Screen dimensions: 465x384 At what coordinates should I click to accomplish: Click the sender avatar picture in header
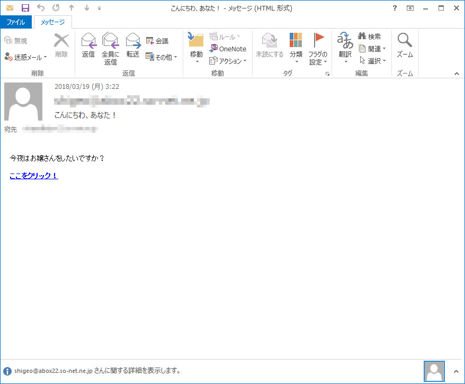[23, 102]
